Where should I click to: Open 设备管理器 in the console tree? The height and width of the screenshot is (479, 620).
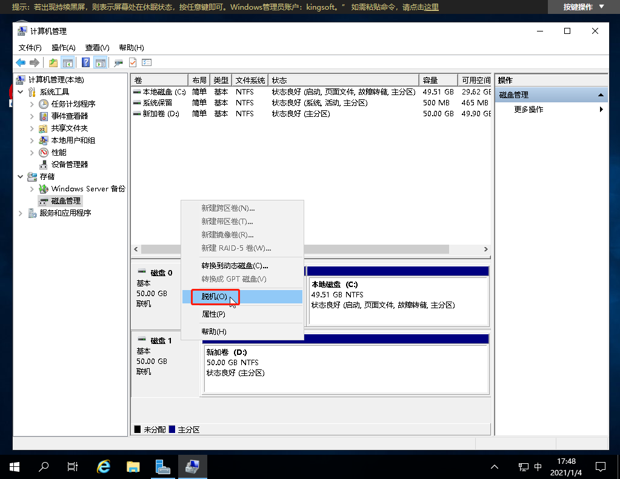click(69, 164)
